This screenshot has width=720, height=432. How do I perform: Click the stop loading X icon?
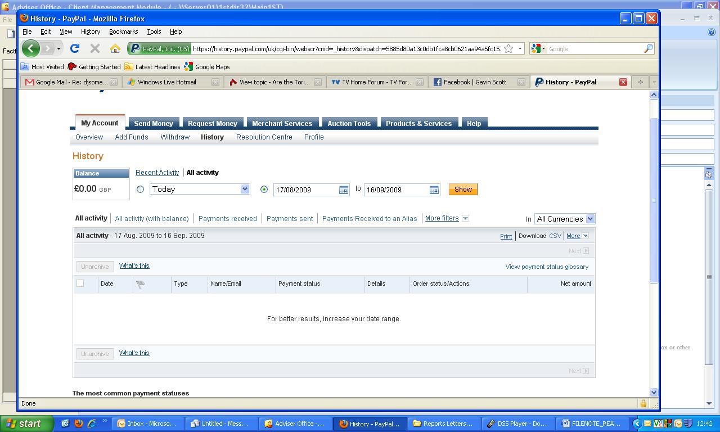pyautogui.click(x=95, y=49)
